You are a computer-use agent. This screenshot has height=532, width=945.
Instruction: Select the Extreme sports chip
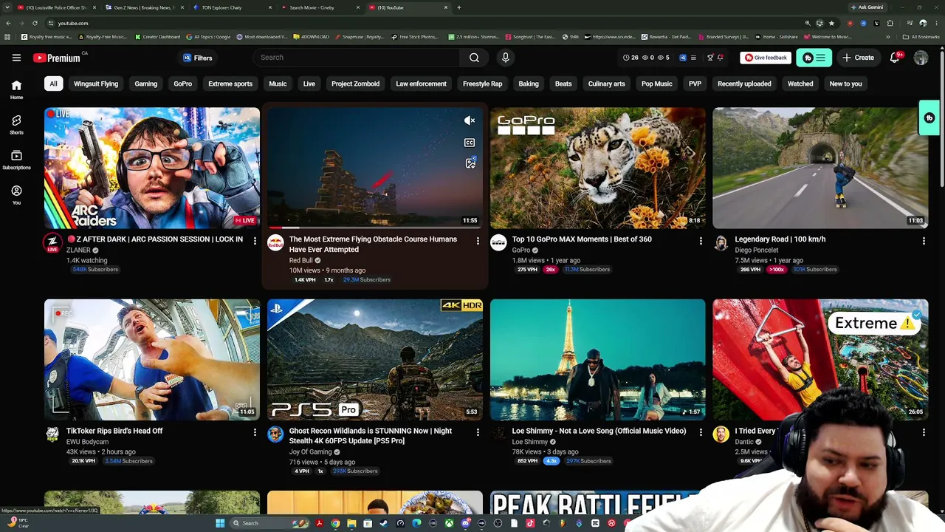click(230, 83)
